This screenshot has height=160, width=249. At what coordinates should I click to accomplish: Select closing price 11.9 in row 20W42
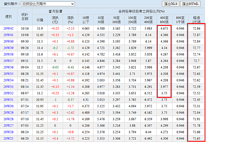[x=40, y=29]
